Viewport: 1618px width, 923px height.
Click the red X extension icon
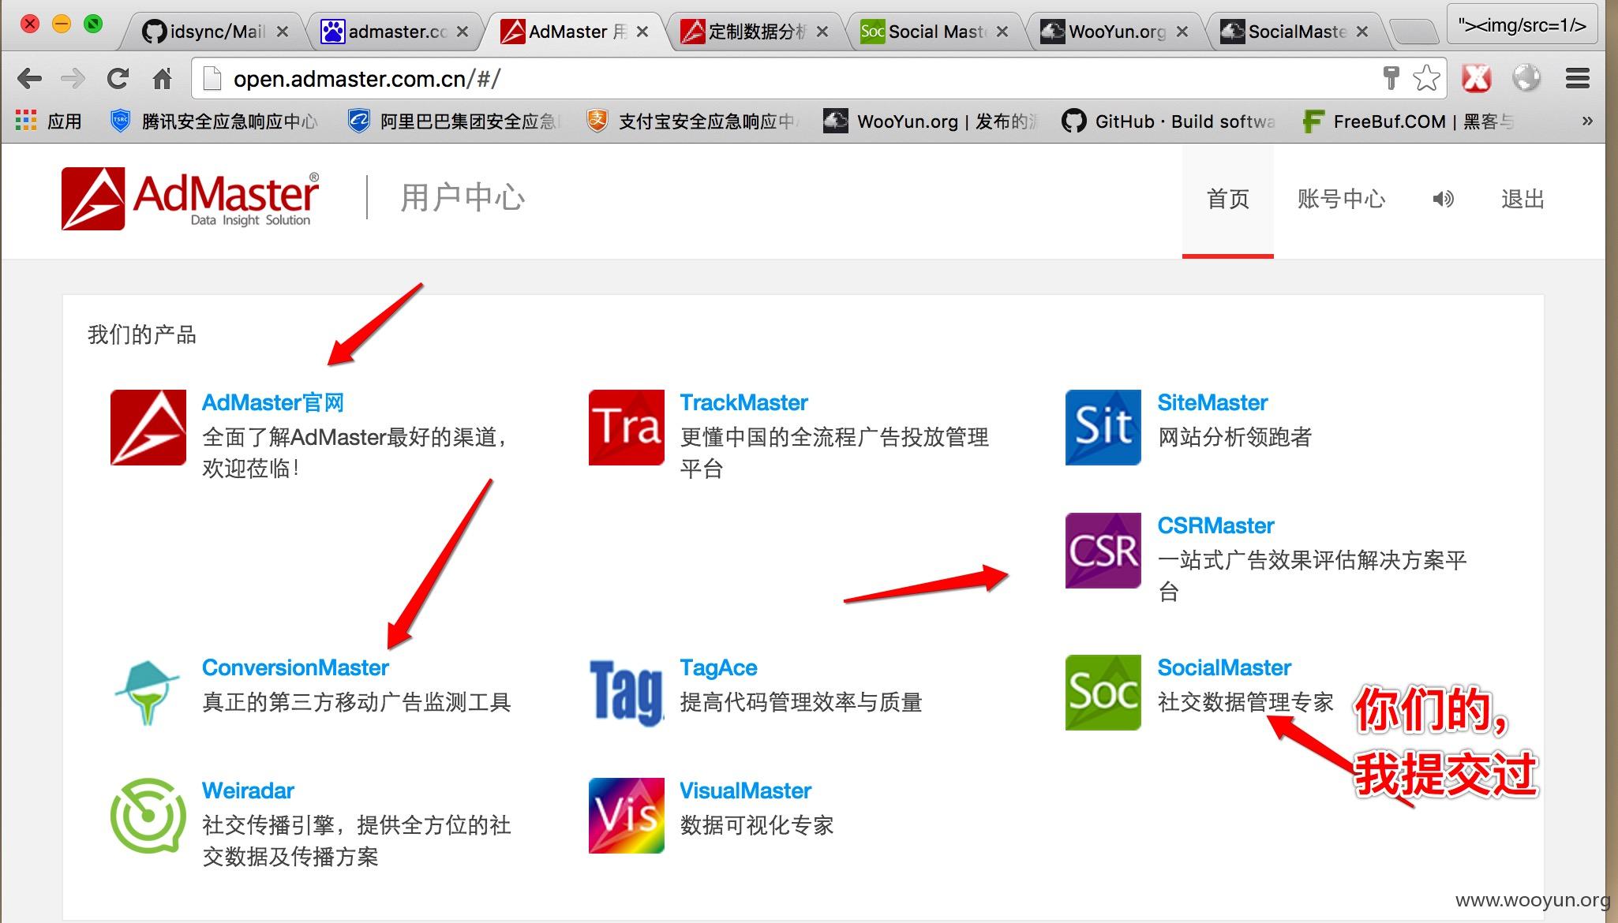[x=1477, y=78]
